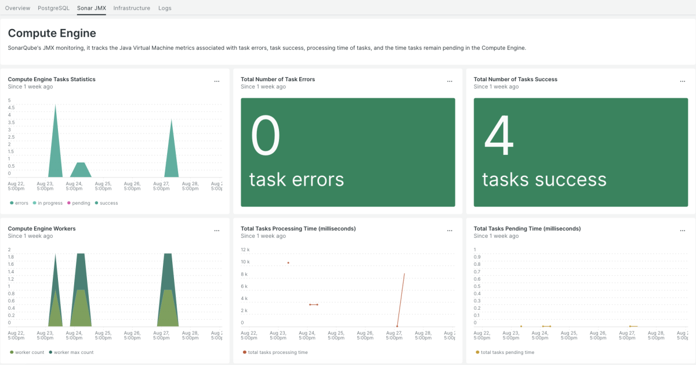Open Total Tasks Pending Time ellipsis menu
This screenshot has width=696, height=365.
click(683, 231)
